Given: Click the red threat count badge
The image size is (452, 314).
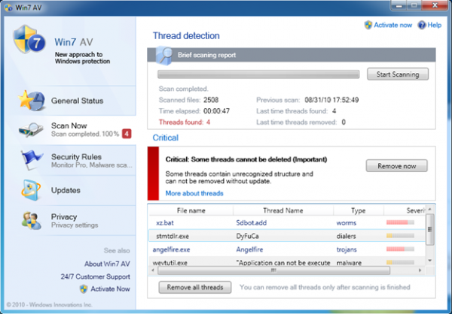Looking at the screenshot, I should (127, 134).
